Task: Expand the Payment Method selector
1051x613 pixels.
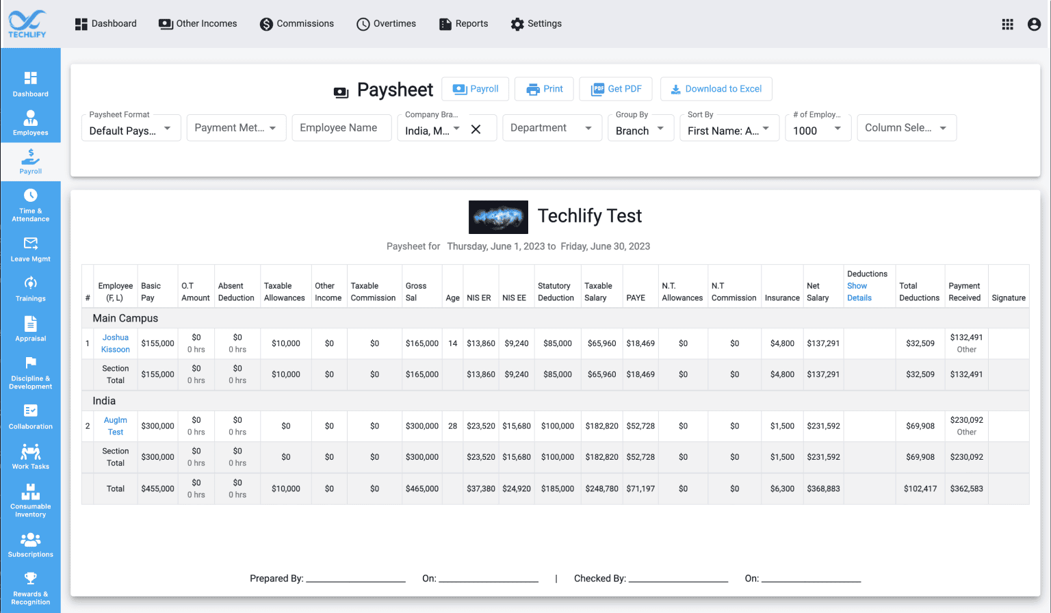Action: [x=236, y=127]
